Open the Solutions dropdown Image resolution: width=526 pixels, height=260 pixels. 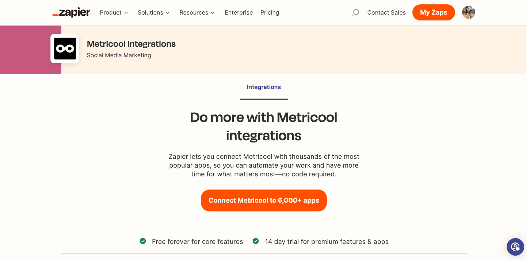point(153,12)
